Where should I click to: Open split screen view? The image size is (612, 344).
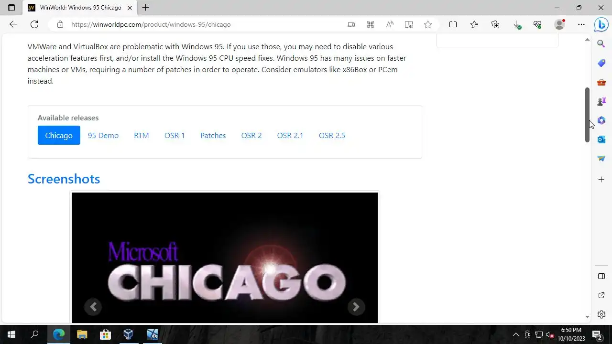(x=453, y=24)
